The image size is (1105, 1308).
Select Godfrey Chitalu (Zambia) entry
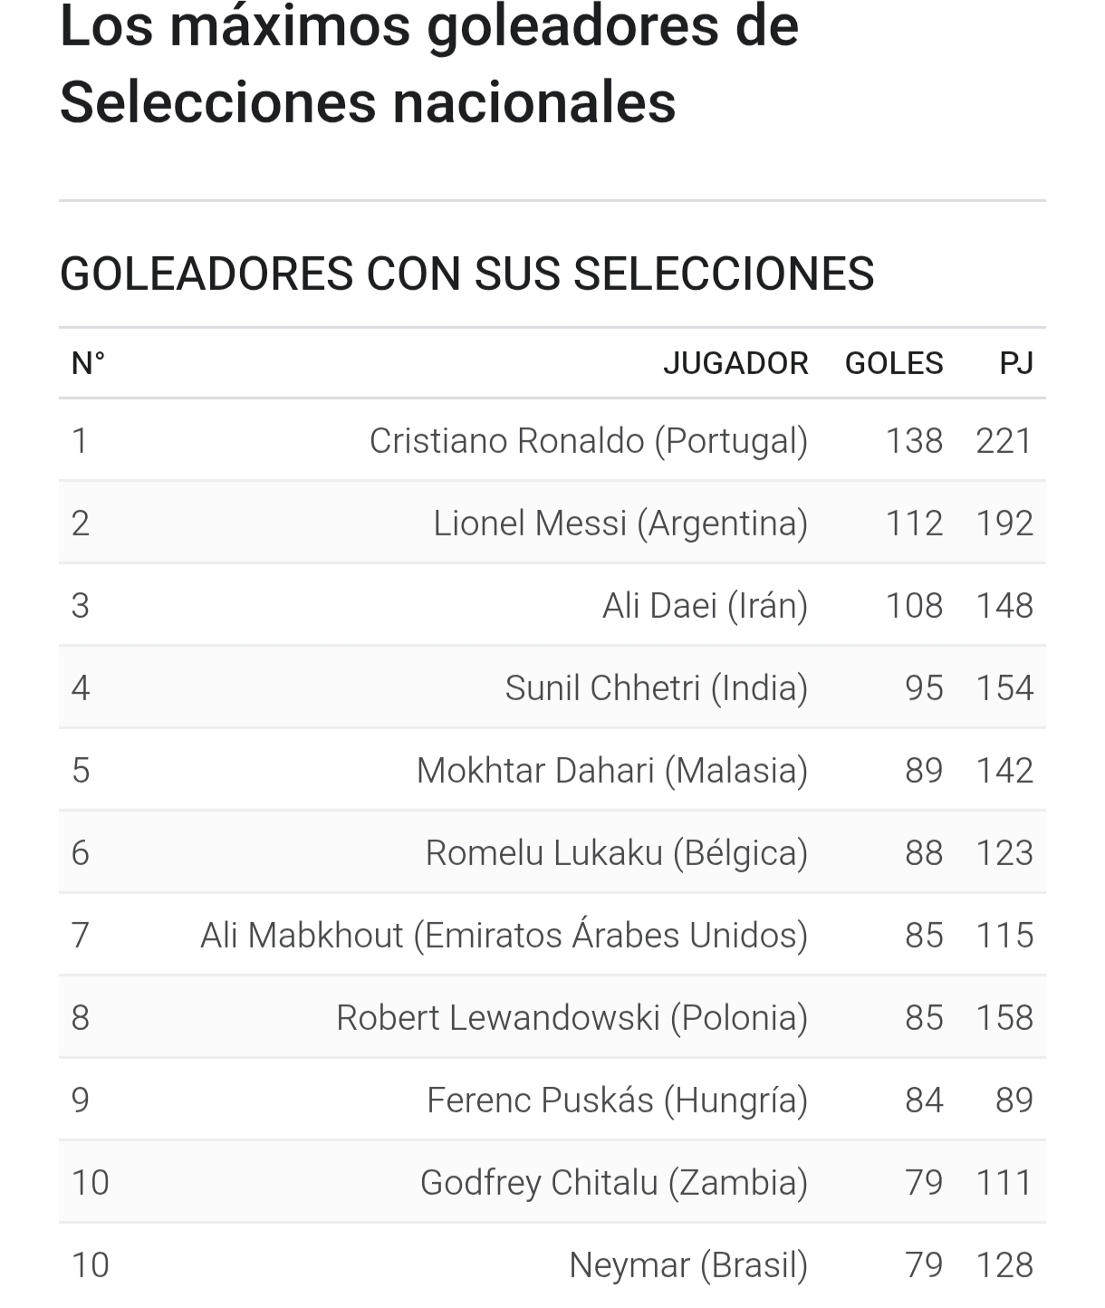[614, 1183]
